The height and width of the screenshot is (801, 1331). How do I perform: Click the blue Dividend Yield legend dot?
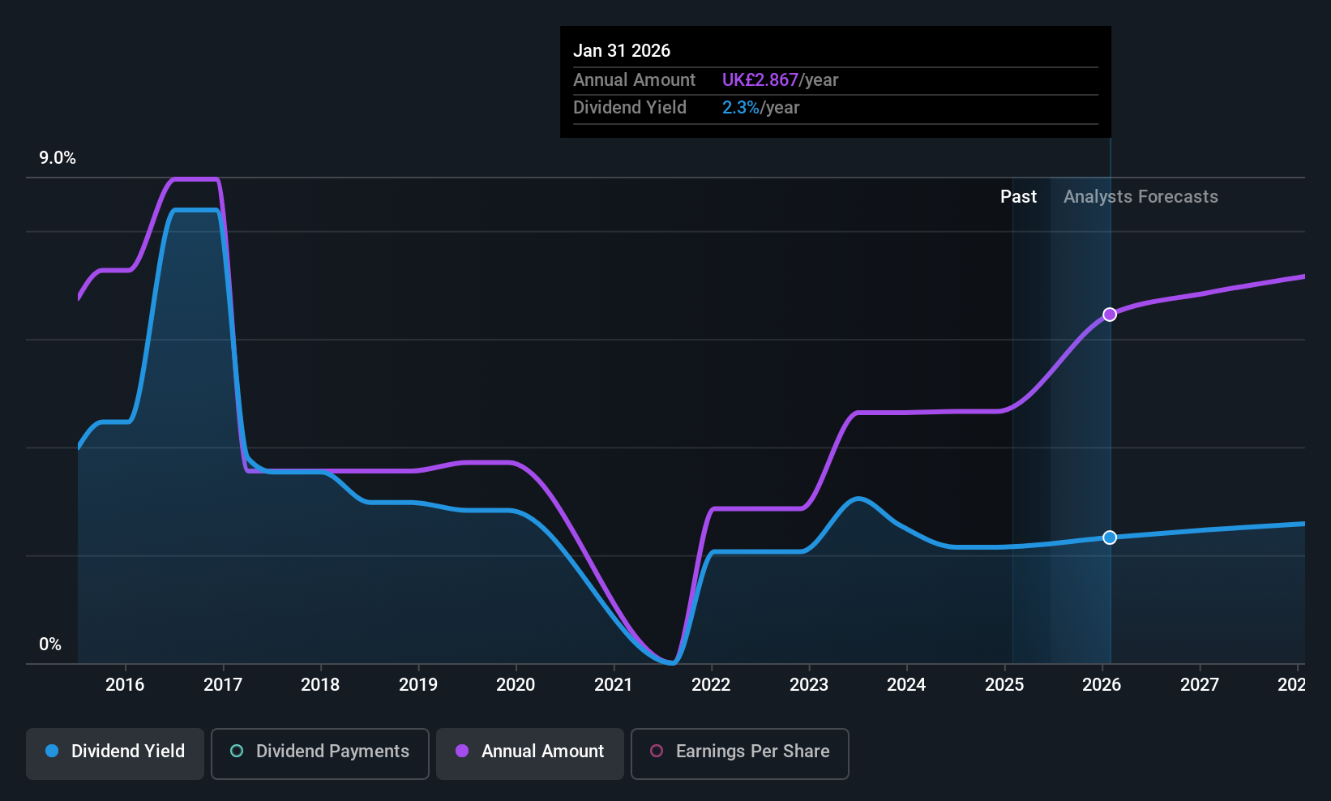tap(52, 751)
